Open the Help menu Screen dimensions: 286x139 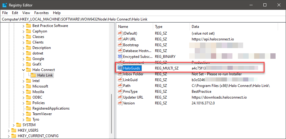pyautogui.click(x=57, y=13)
